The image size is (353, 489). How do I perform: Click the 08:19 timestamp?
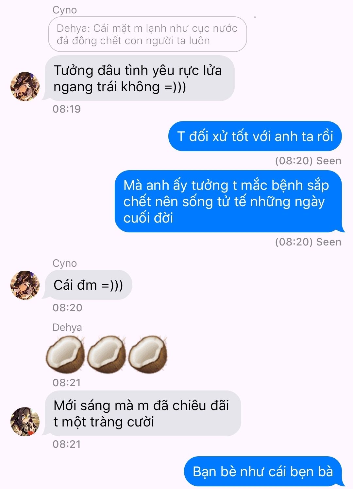coord(67,109)
